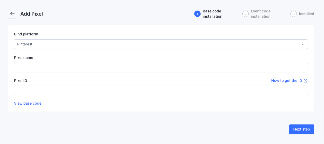324x144 pixels.
Task: Click the Bind platform field label
Action: click(26, 34)
